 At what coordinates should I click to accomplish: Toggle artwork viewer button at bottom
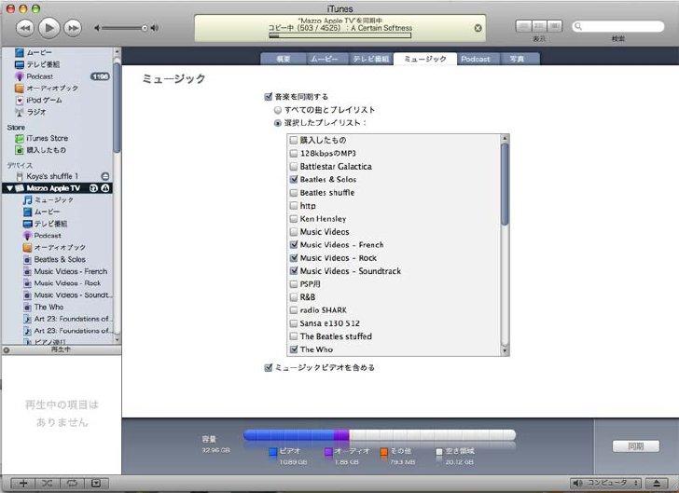pos(96,484)
